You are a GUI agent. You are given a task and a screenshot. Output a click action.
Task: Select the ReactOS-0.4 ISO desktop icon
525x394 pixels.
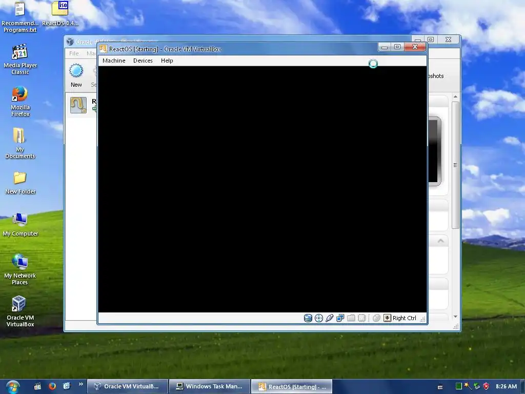[x=60, y=14]
